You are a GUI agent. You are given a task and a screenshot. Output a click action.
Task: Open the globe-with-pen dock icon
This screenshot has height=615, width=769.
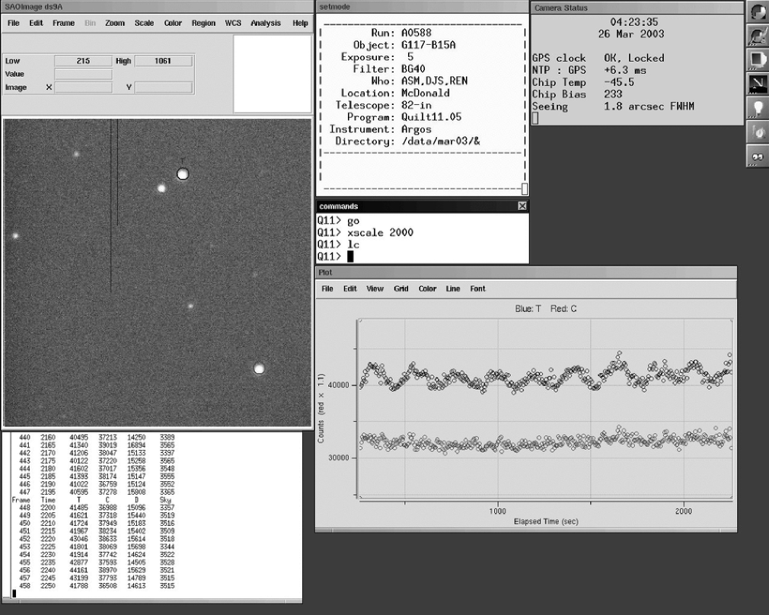pos(758,35)
